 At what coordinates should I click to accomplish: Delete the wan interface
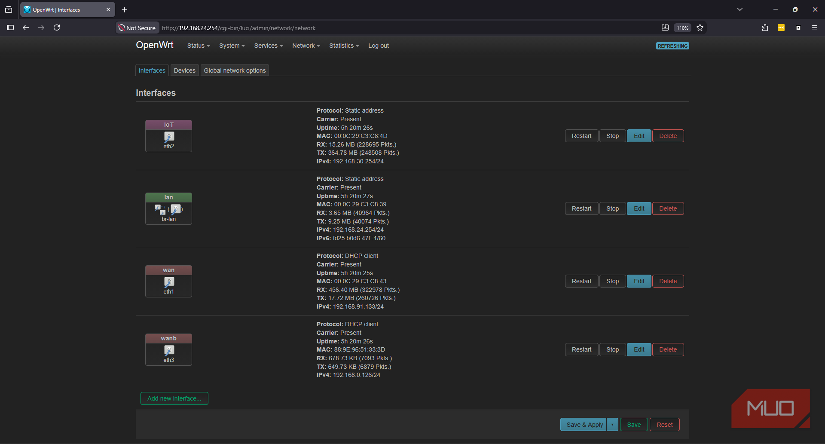[668, 281]
